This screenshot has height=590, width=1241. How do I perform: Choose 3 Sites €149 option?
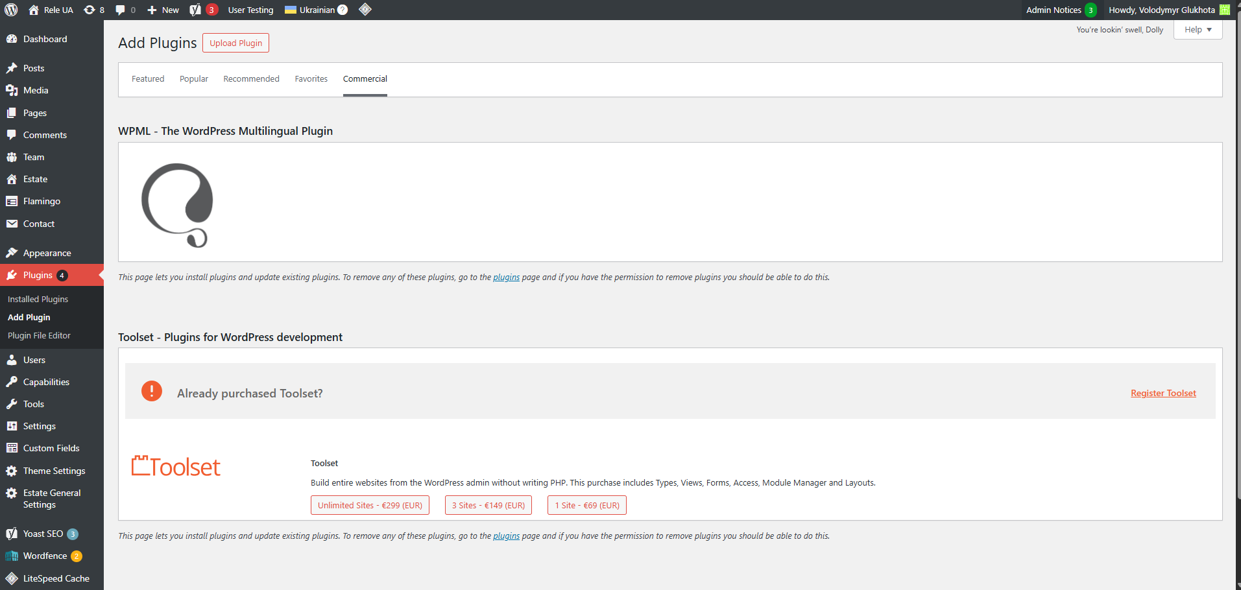pos(488,505)
